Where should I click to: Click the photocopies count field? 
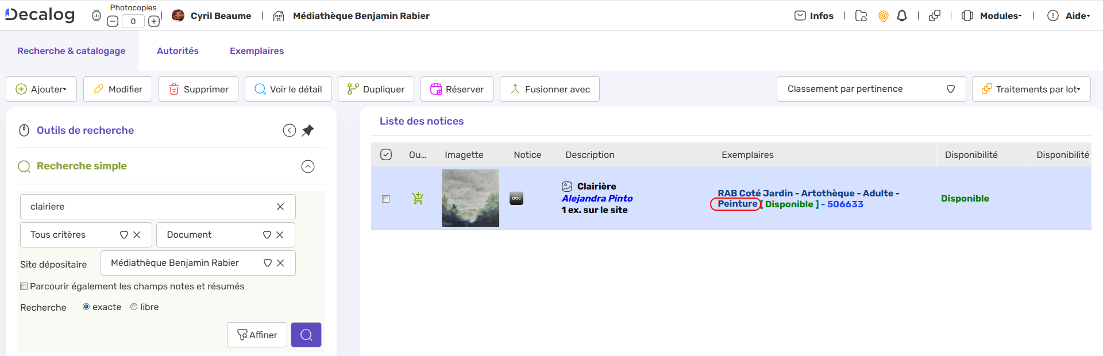[133, 21]
